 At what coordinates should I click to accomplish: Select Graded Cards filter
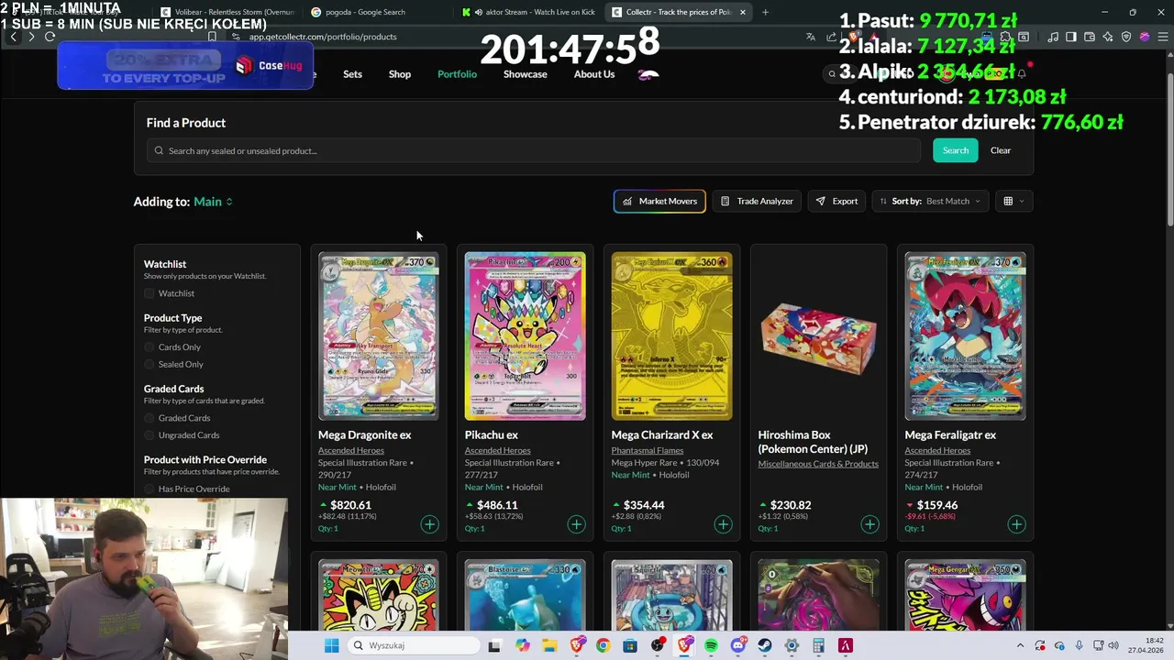(x=150, y=418)
